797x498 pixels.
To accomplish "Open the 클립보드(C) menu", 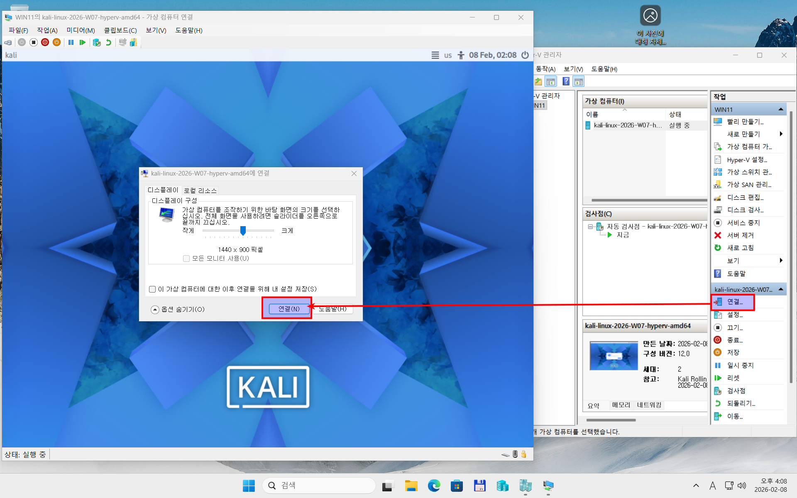I will [120, 30].
